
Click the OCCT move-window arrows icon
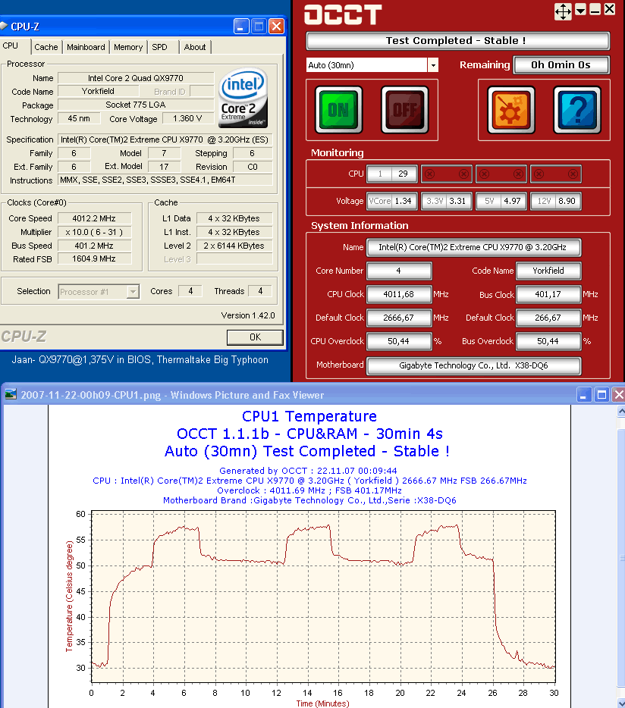[x=564, y=11]
